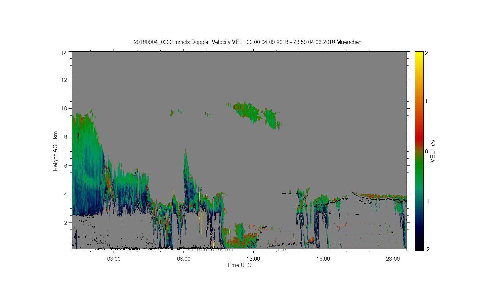Click the colorbar value 2 at top

coord(427,53)
